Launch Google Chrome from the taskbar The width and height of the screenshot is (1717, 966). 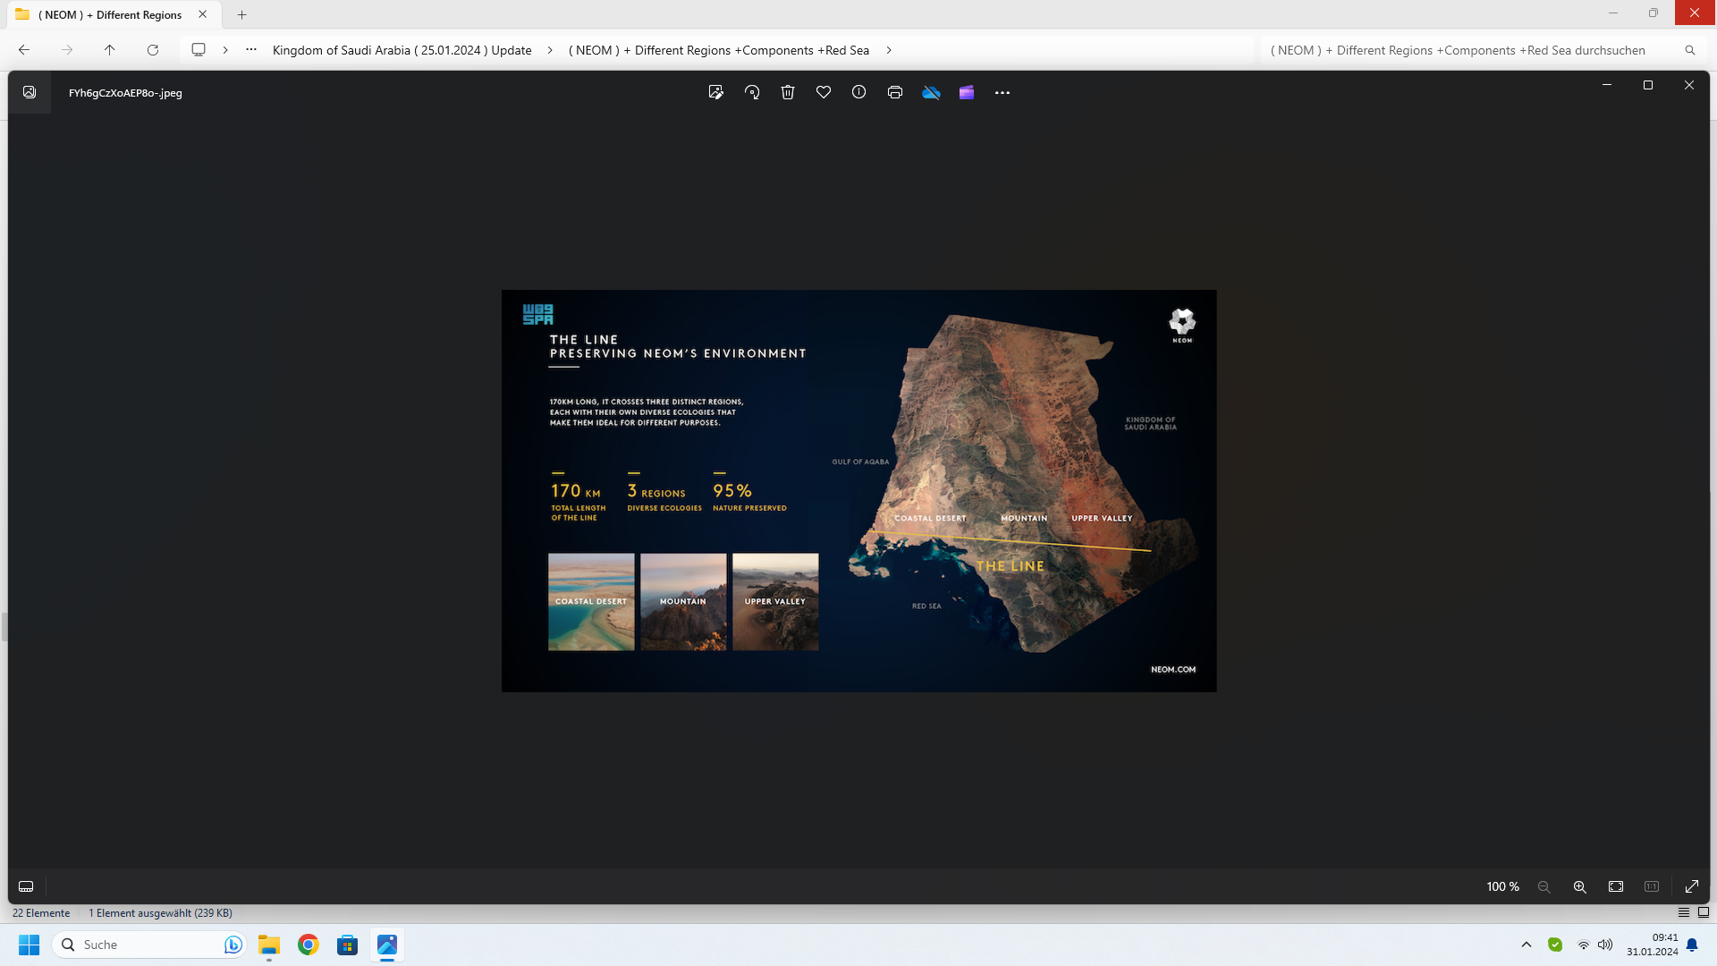coord(309,945)
